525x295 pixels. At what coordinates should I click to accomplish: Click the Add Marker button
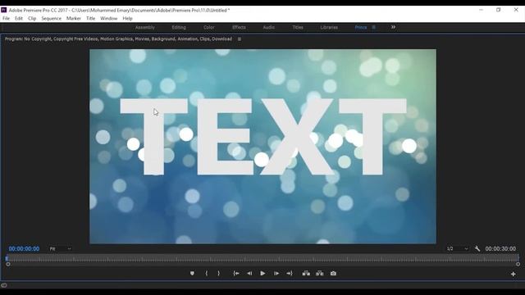[192, 273]
